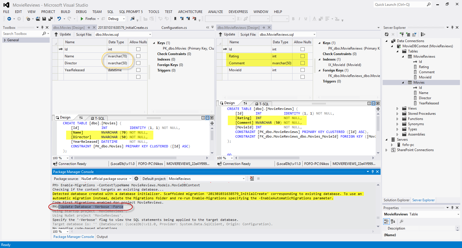Viewport: 462px width, 248px height.
Task: Toggle Allow Nulls in empty MovieReviews row
Action: tap(303, 77)
